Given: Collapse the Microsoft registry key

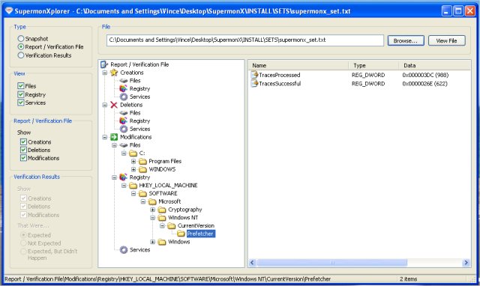Looking at the screenshot, I should [143, 201].
